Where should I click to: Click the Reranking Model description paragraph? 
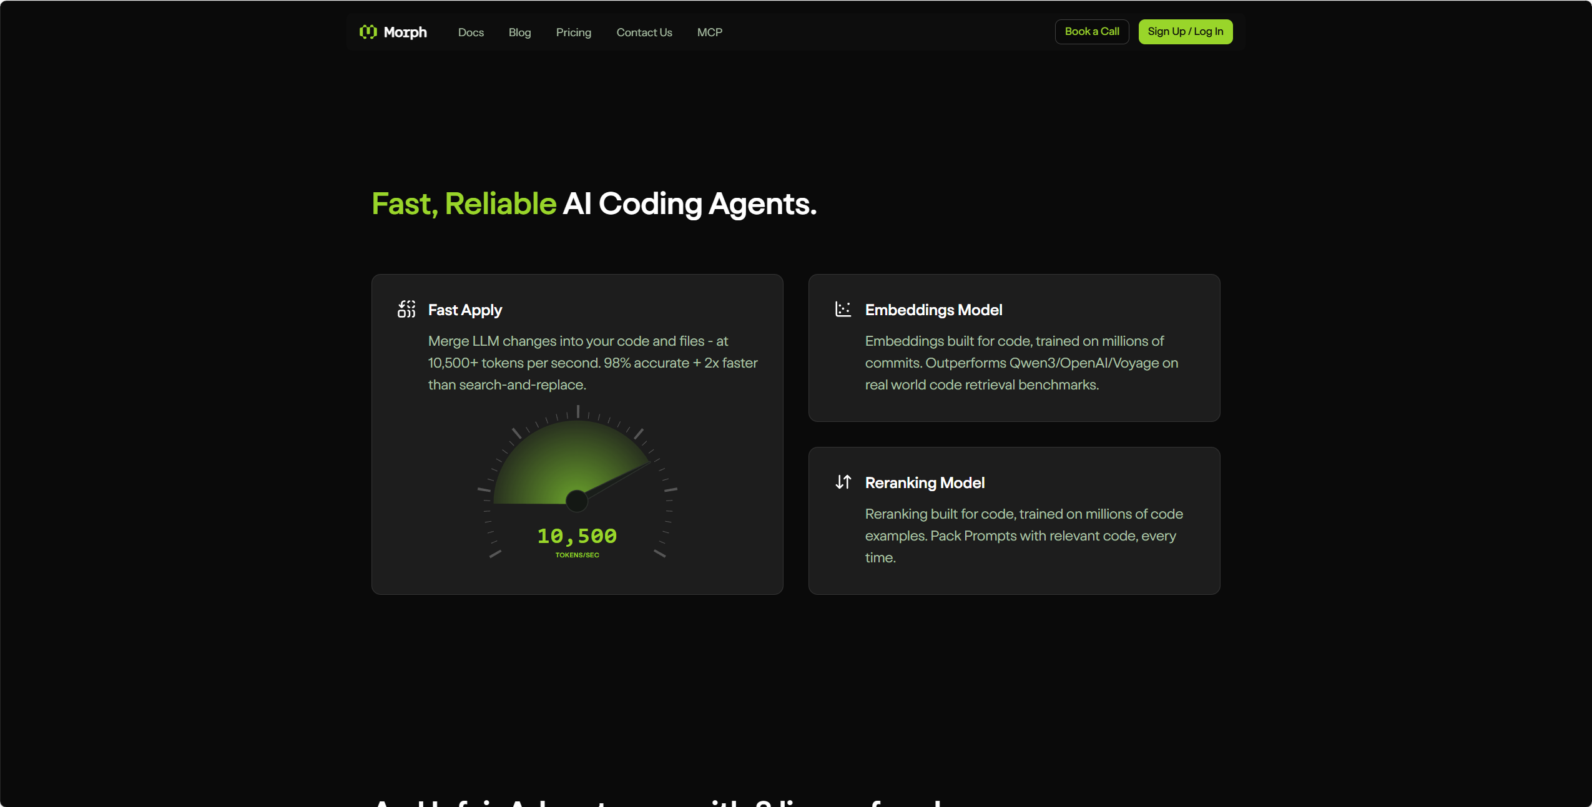(1024, 536)
